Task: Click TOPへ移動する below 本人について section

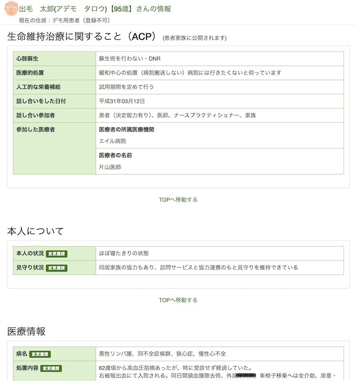Action: point(178,300)
